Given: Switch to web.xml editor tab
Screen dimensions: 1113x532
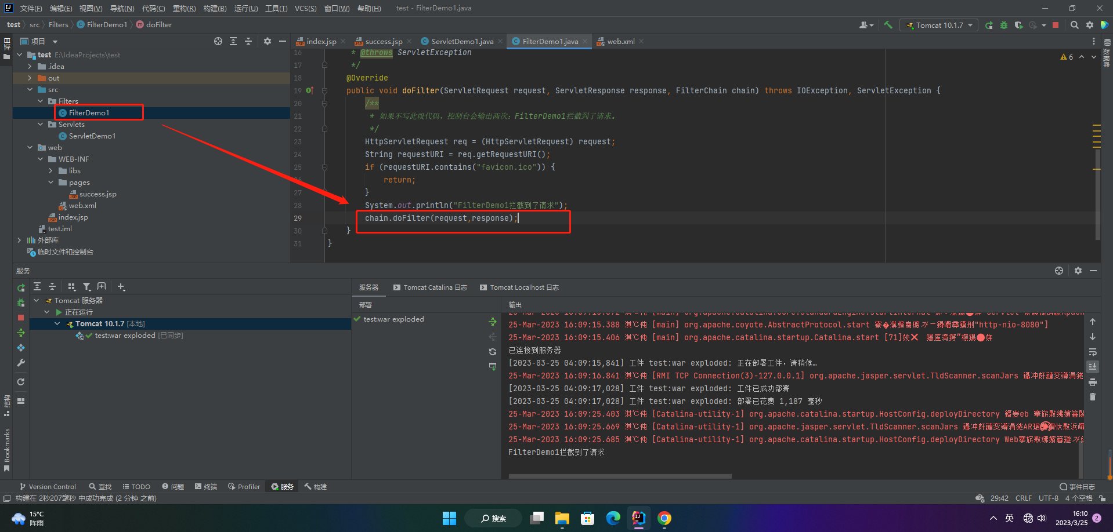Looking at the screenshot, I should 621,41.
